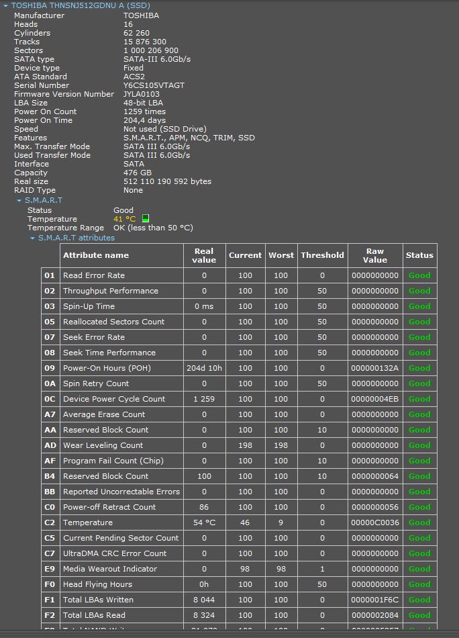This screenshot has height=638, width=459.
Task: Click the Attribute name column header
Action: 96,255
